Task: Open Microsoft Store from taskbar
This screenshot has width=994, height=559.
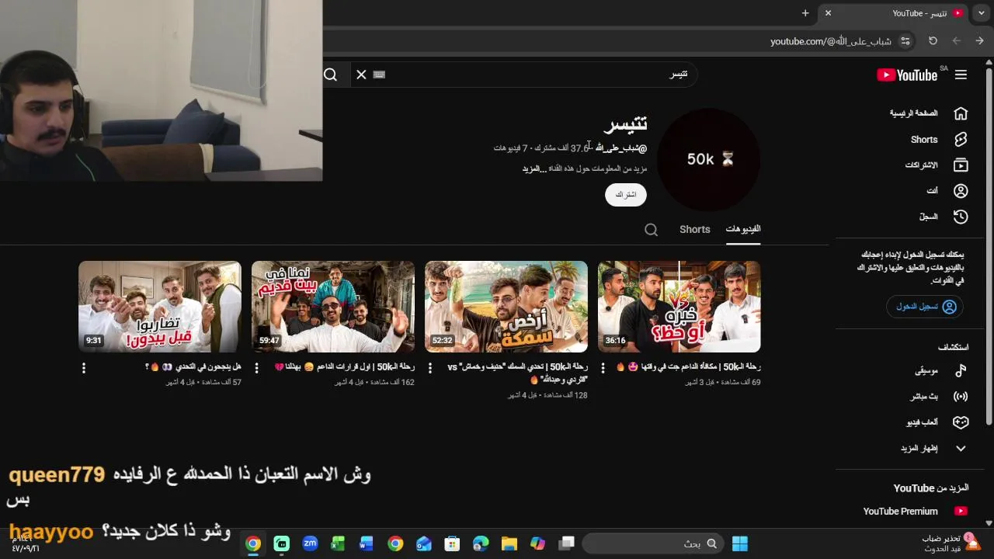Action: point(452,543)
